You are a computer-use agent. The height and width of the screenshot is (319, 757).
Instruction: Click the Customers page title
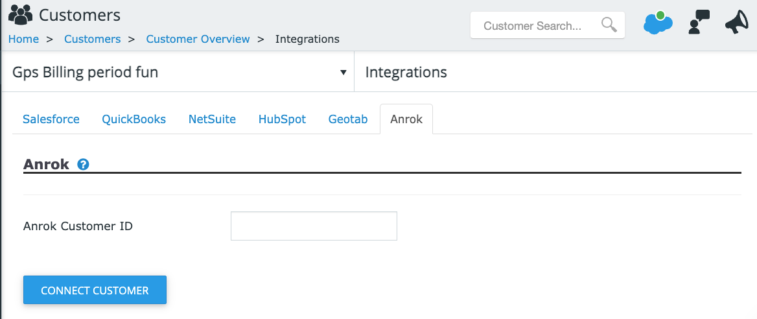point(80,15)
